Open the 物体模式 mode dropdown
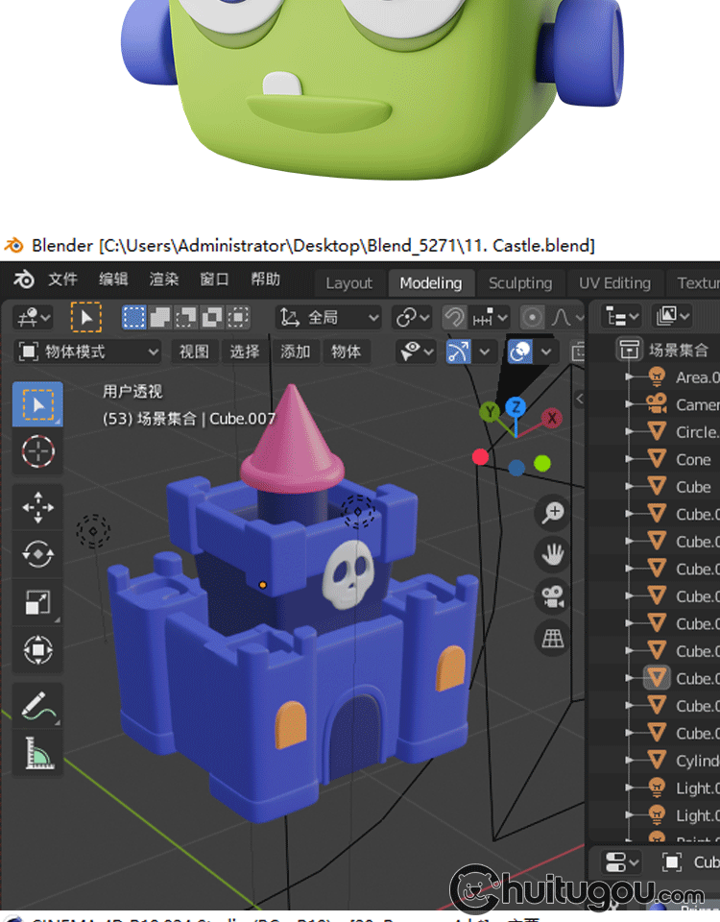Image resolution: width=720 pixels, height=922 pixels. pyautogui.click(x=88, y=352)
